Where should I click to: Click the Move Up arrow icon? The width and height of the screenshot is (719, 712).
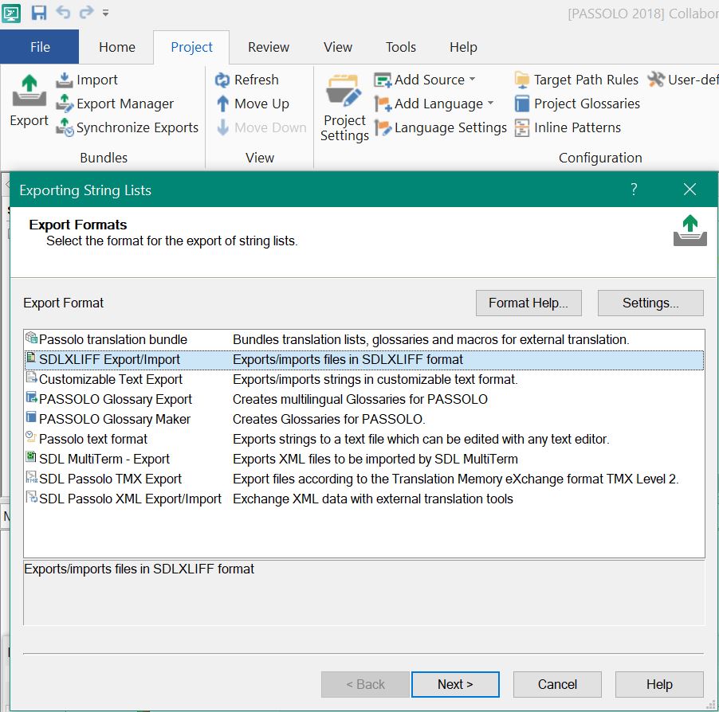(222, 104)
